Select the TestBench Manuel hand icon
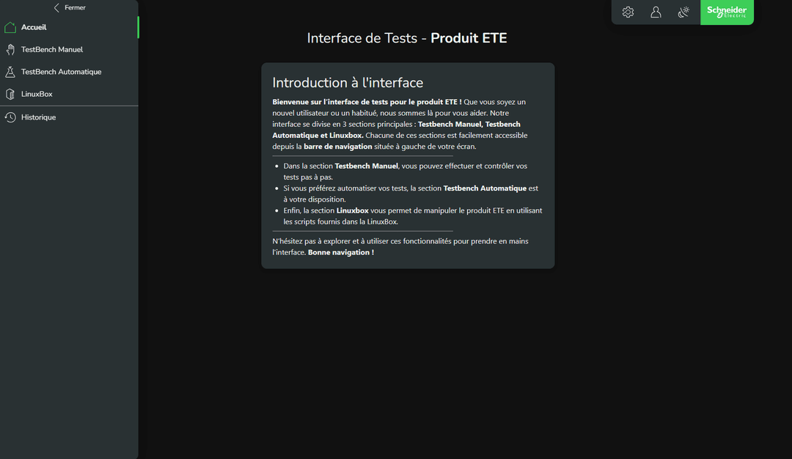Image resolution: width=792 pixels, height=459 pixels. point(9,49)
